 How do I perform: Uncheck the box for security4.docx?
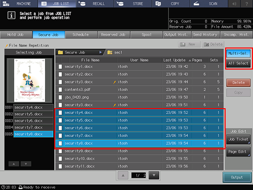click(x=60, y=113)
